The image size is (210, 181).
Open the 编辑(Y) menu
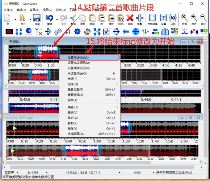pyautogui.click(x=21, y=10)
